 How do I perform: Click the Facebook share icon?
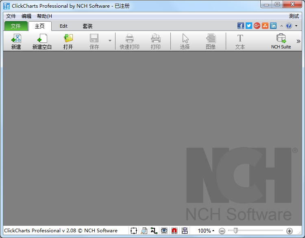(x=241, y=26)
